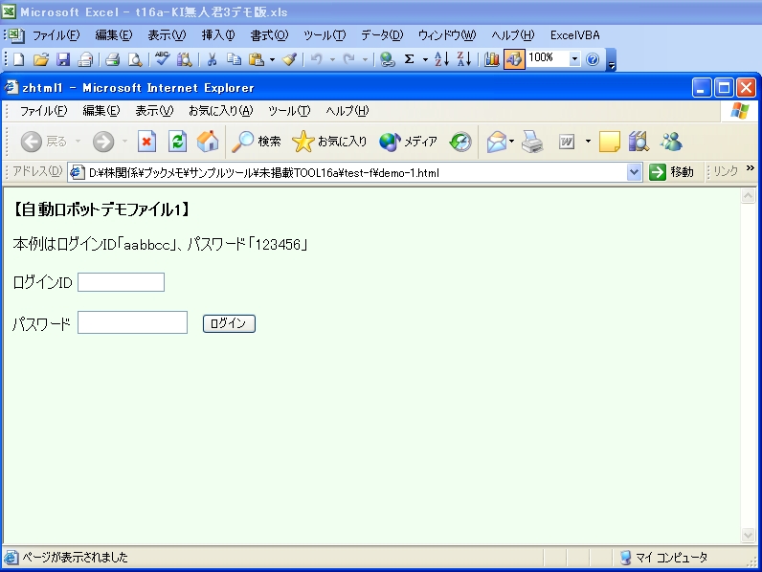Screen dimensions: 762x572
Task: Click the IE Home house icon
Action: point(208,142)
